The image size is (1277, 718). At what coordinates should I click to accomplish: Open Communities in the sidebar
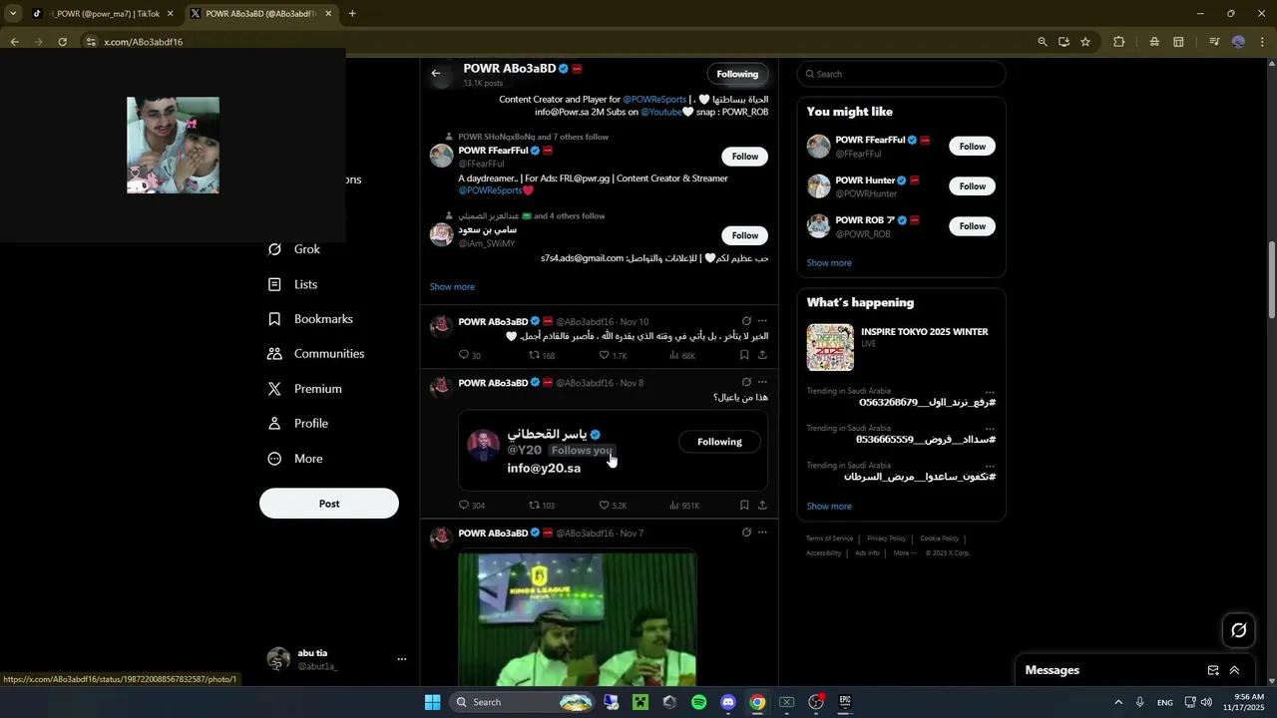(x=316, y=354)
